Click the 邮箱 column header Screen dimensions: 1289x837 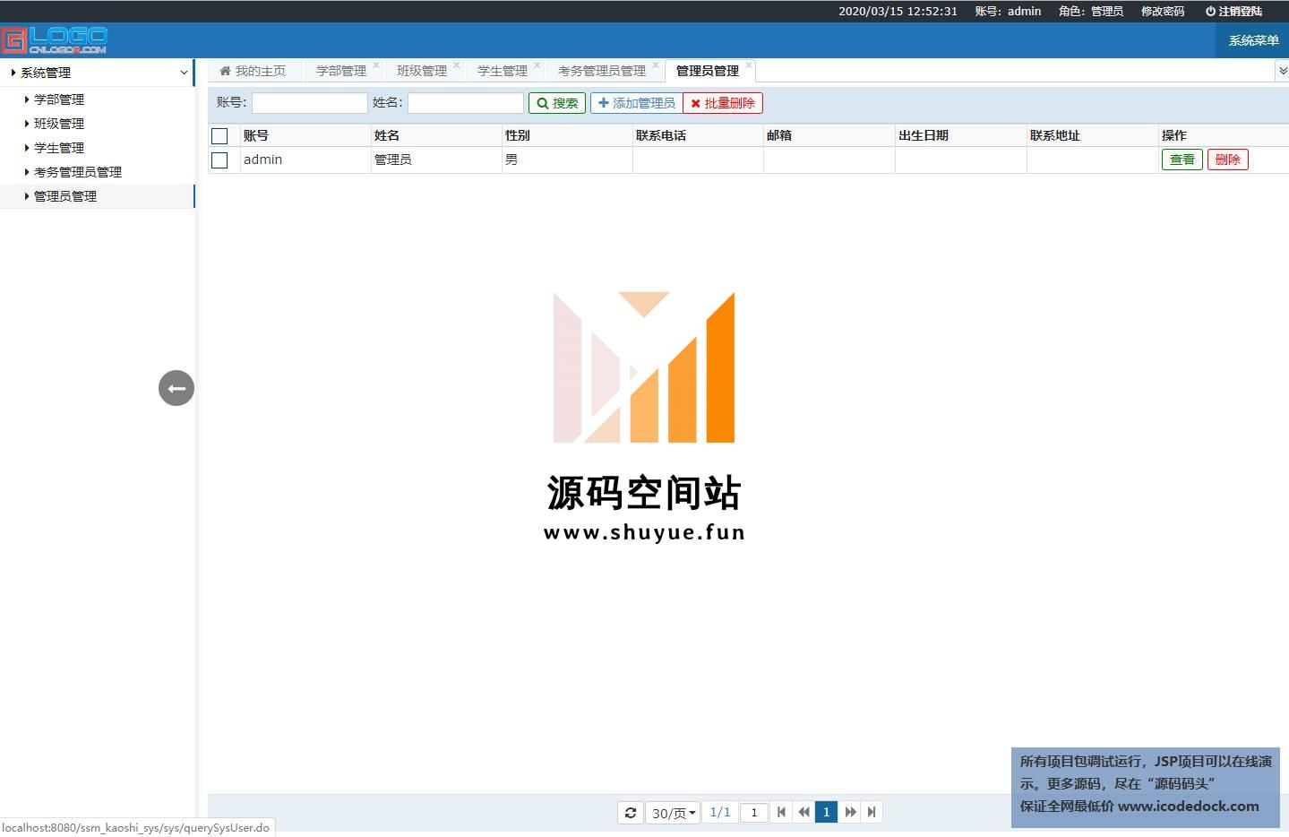coord(829,135)
